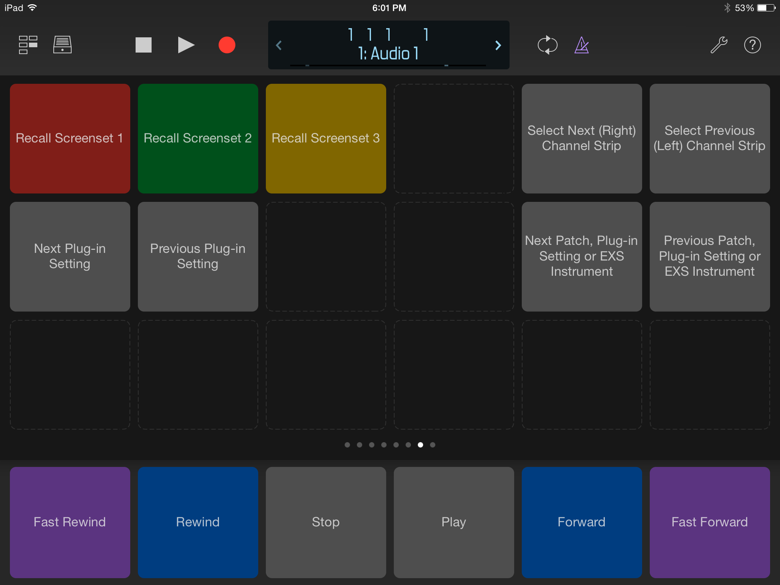Image resolution: width=780 pixels, height=585 pixels.
Task: Start recording with the red record icon
Action: (x=227, y=45)
